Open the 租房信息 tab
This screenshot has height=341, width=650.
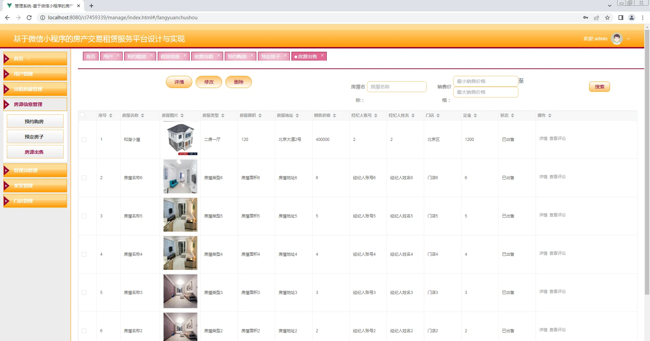tap(171, 56)
